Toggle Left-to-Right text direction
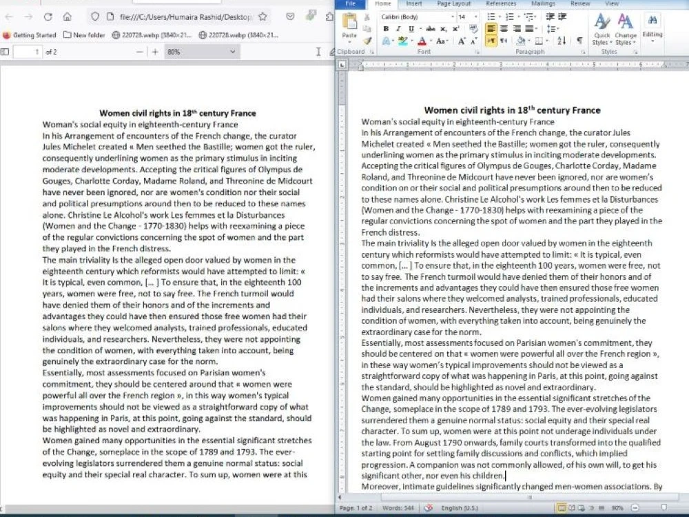Image resolution: width=689 pixels, height=517 pixels. click(491, 41)
